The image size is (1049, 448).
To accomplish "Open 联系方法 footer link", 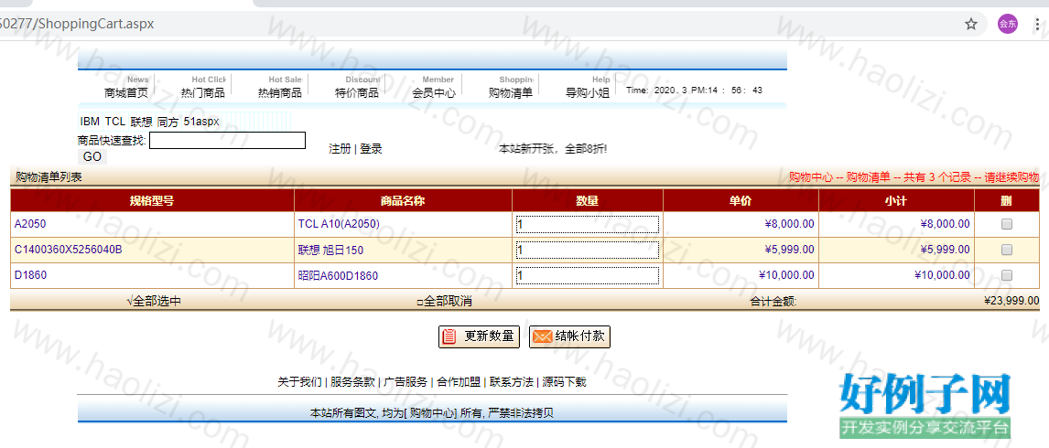I will coord(511,382).
